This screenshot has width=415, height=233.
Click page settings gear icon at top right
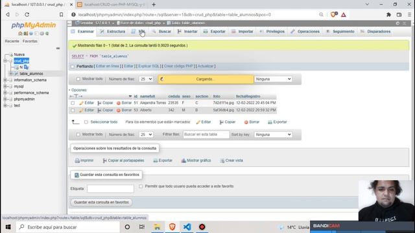click(397, 23)
